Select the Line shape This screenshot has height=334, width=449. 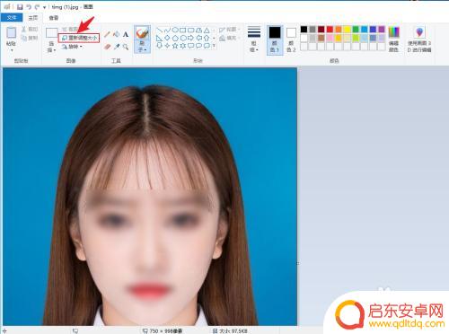[160, 30]
